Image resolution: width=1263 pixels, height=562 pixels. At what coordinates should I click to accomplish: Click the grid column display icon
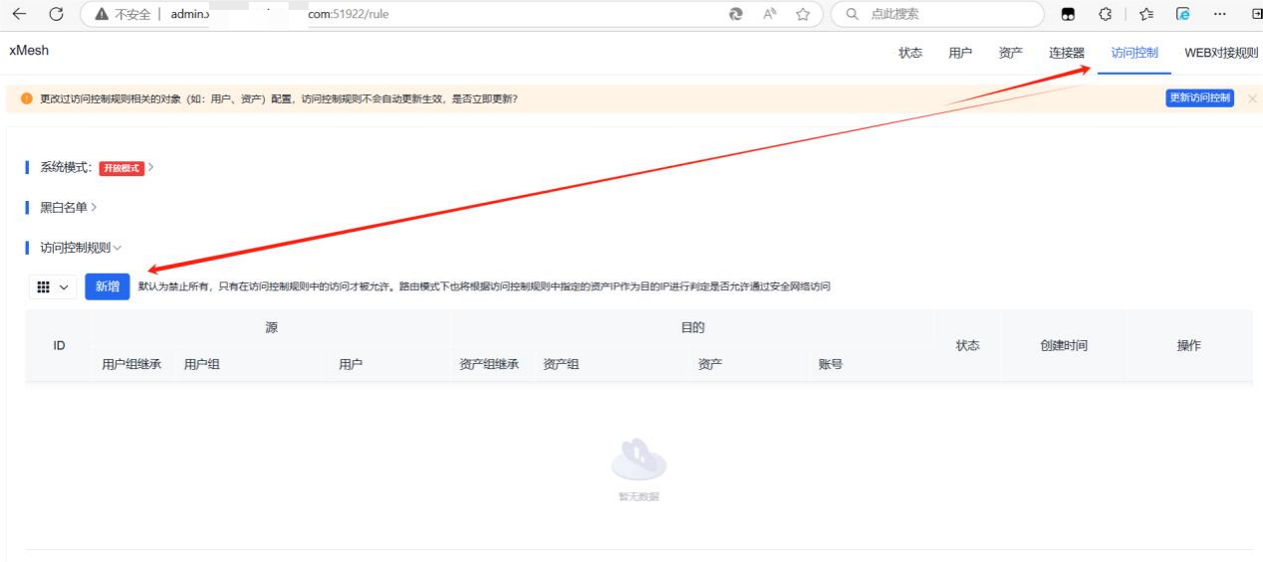[x=53, y=286]
